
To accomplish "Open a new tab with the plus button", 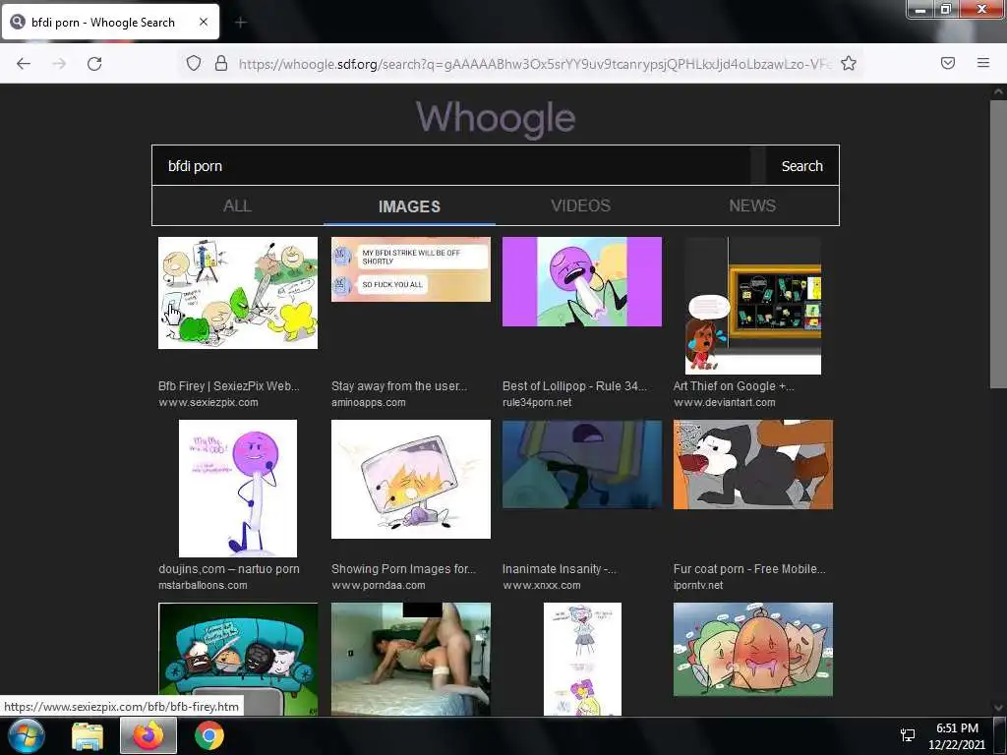I will coord(241,23).
